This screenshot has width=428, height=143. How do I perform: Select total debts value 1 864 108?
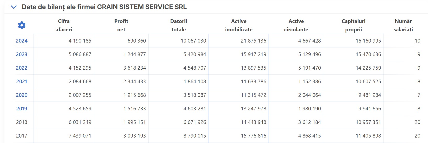click(195, 81)
